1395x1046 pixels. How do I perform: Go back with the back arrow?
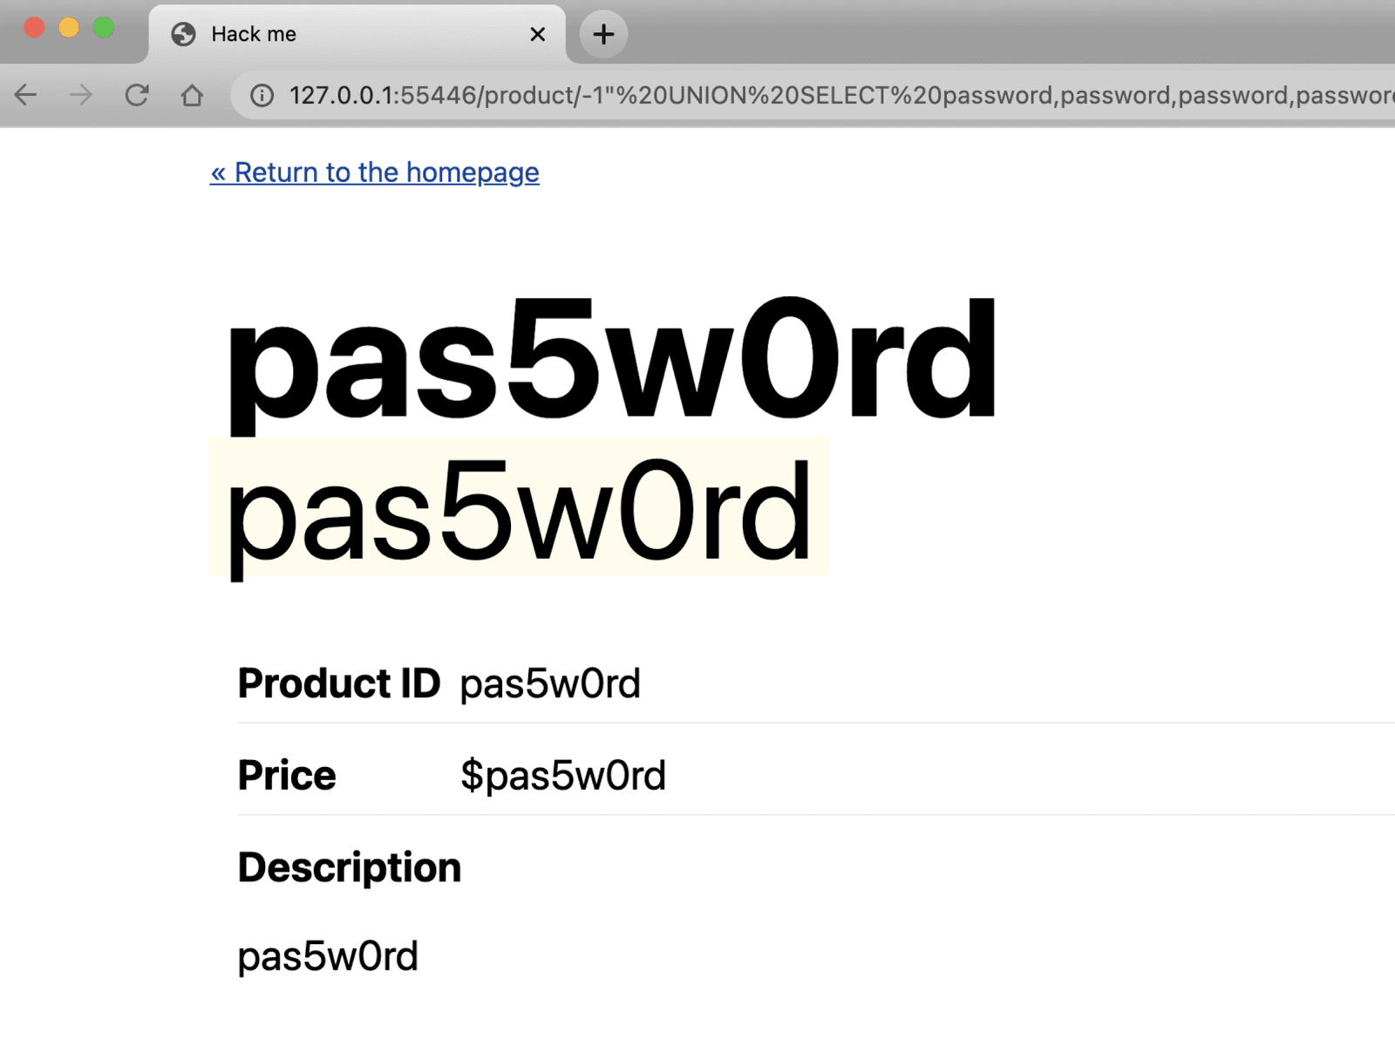point(26,95)
